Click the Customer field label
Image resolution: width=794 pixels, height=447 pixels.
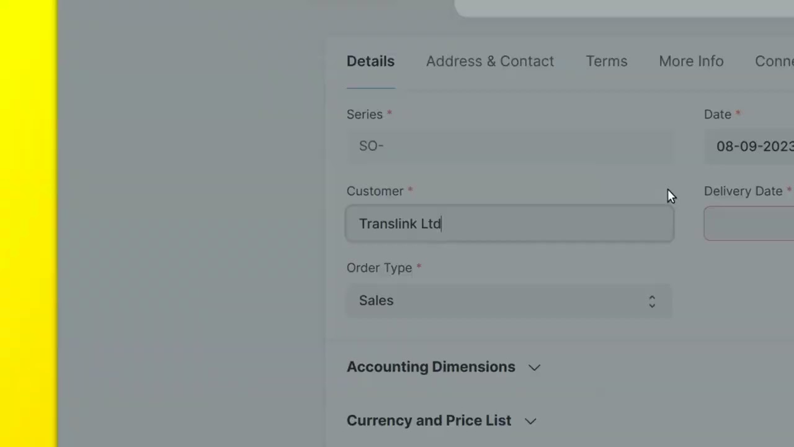coord(375,191)
